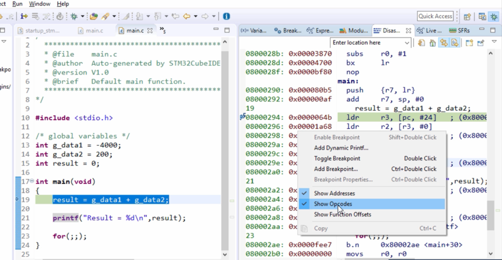Open the Breakpoints view tab
The image size is (502, 260).
tap(288, 31)
